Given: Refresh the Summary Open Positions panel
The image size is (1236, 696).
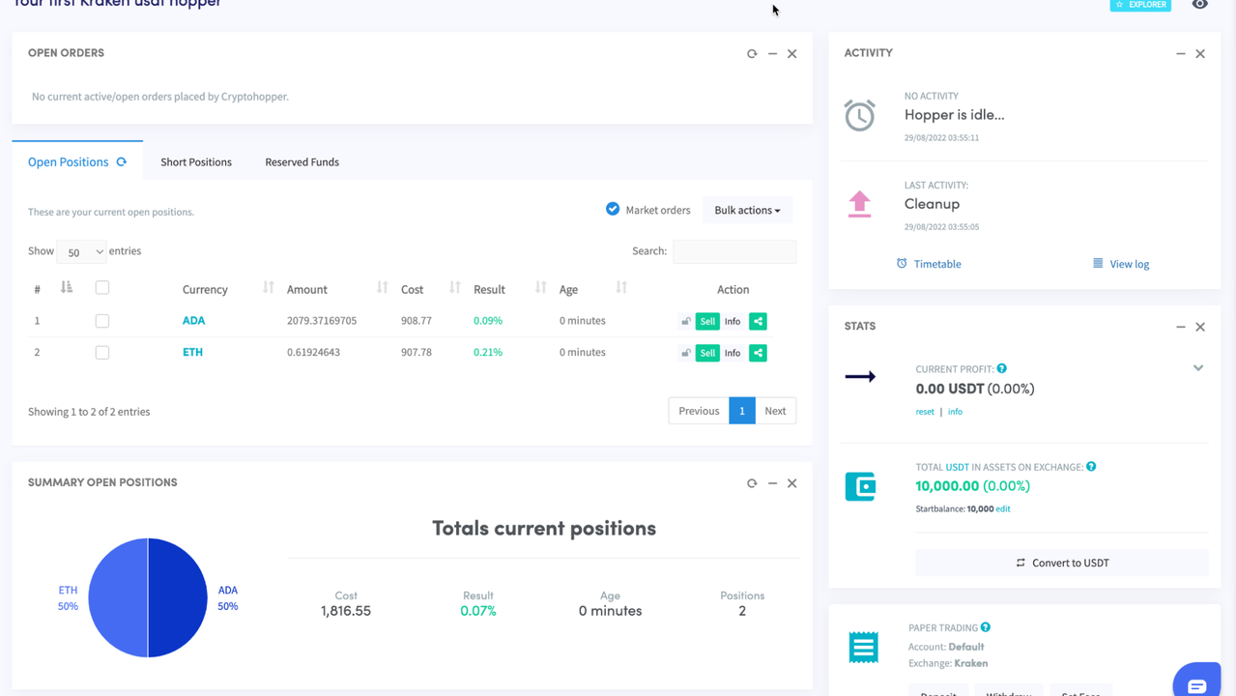Looking at the screenshot, I should 752,483.
